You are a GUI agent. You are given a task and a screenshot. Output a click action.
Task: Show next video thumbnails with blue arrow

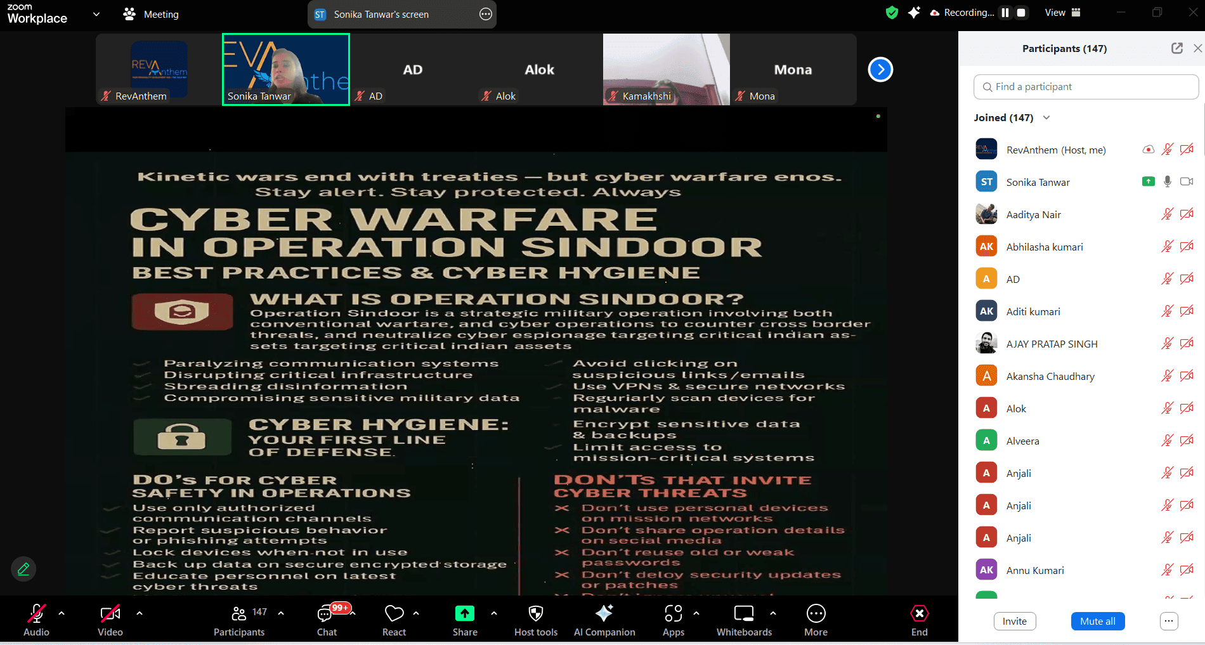click(880, 70)
